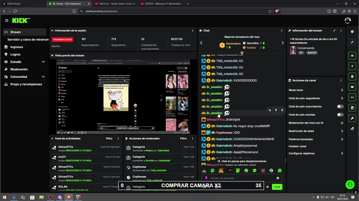Toggle the broadcast signal icon in the right sidebar

pos(352,97)
